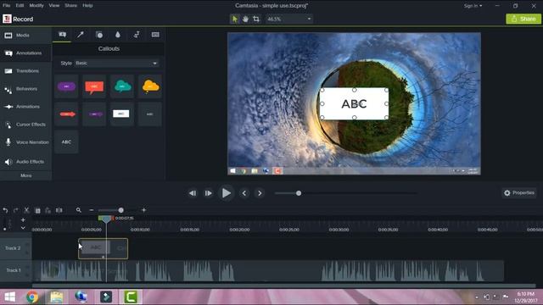Image resolution: width=543 pixels, height=305 pixels.
Task: Open the Keystroke callouts tab
Action: pyautogui.click(x=155, y=35)
